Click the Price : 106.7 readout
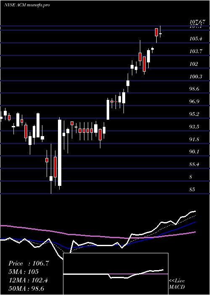210x295 pixels. click(29, 263)
